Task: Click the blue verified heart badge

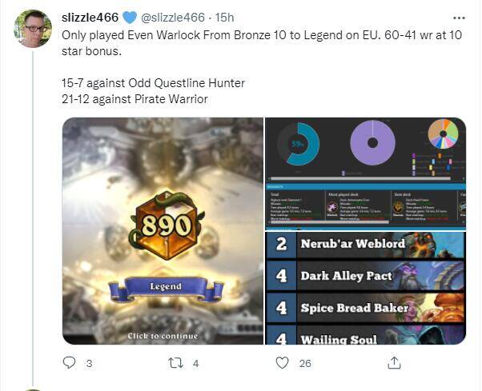Action: click(x=130, y=18)
